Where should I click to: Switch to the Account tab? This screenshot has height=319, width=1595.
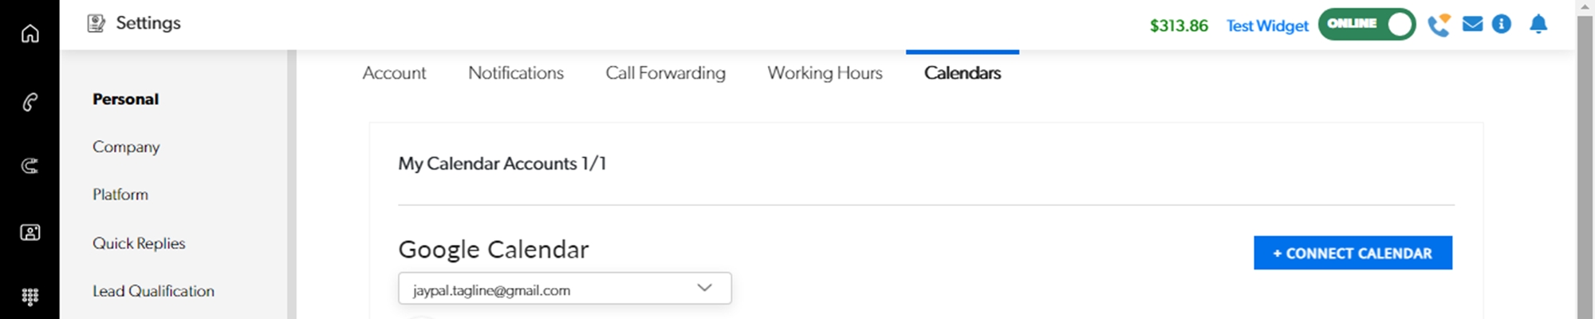[394, 73]
